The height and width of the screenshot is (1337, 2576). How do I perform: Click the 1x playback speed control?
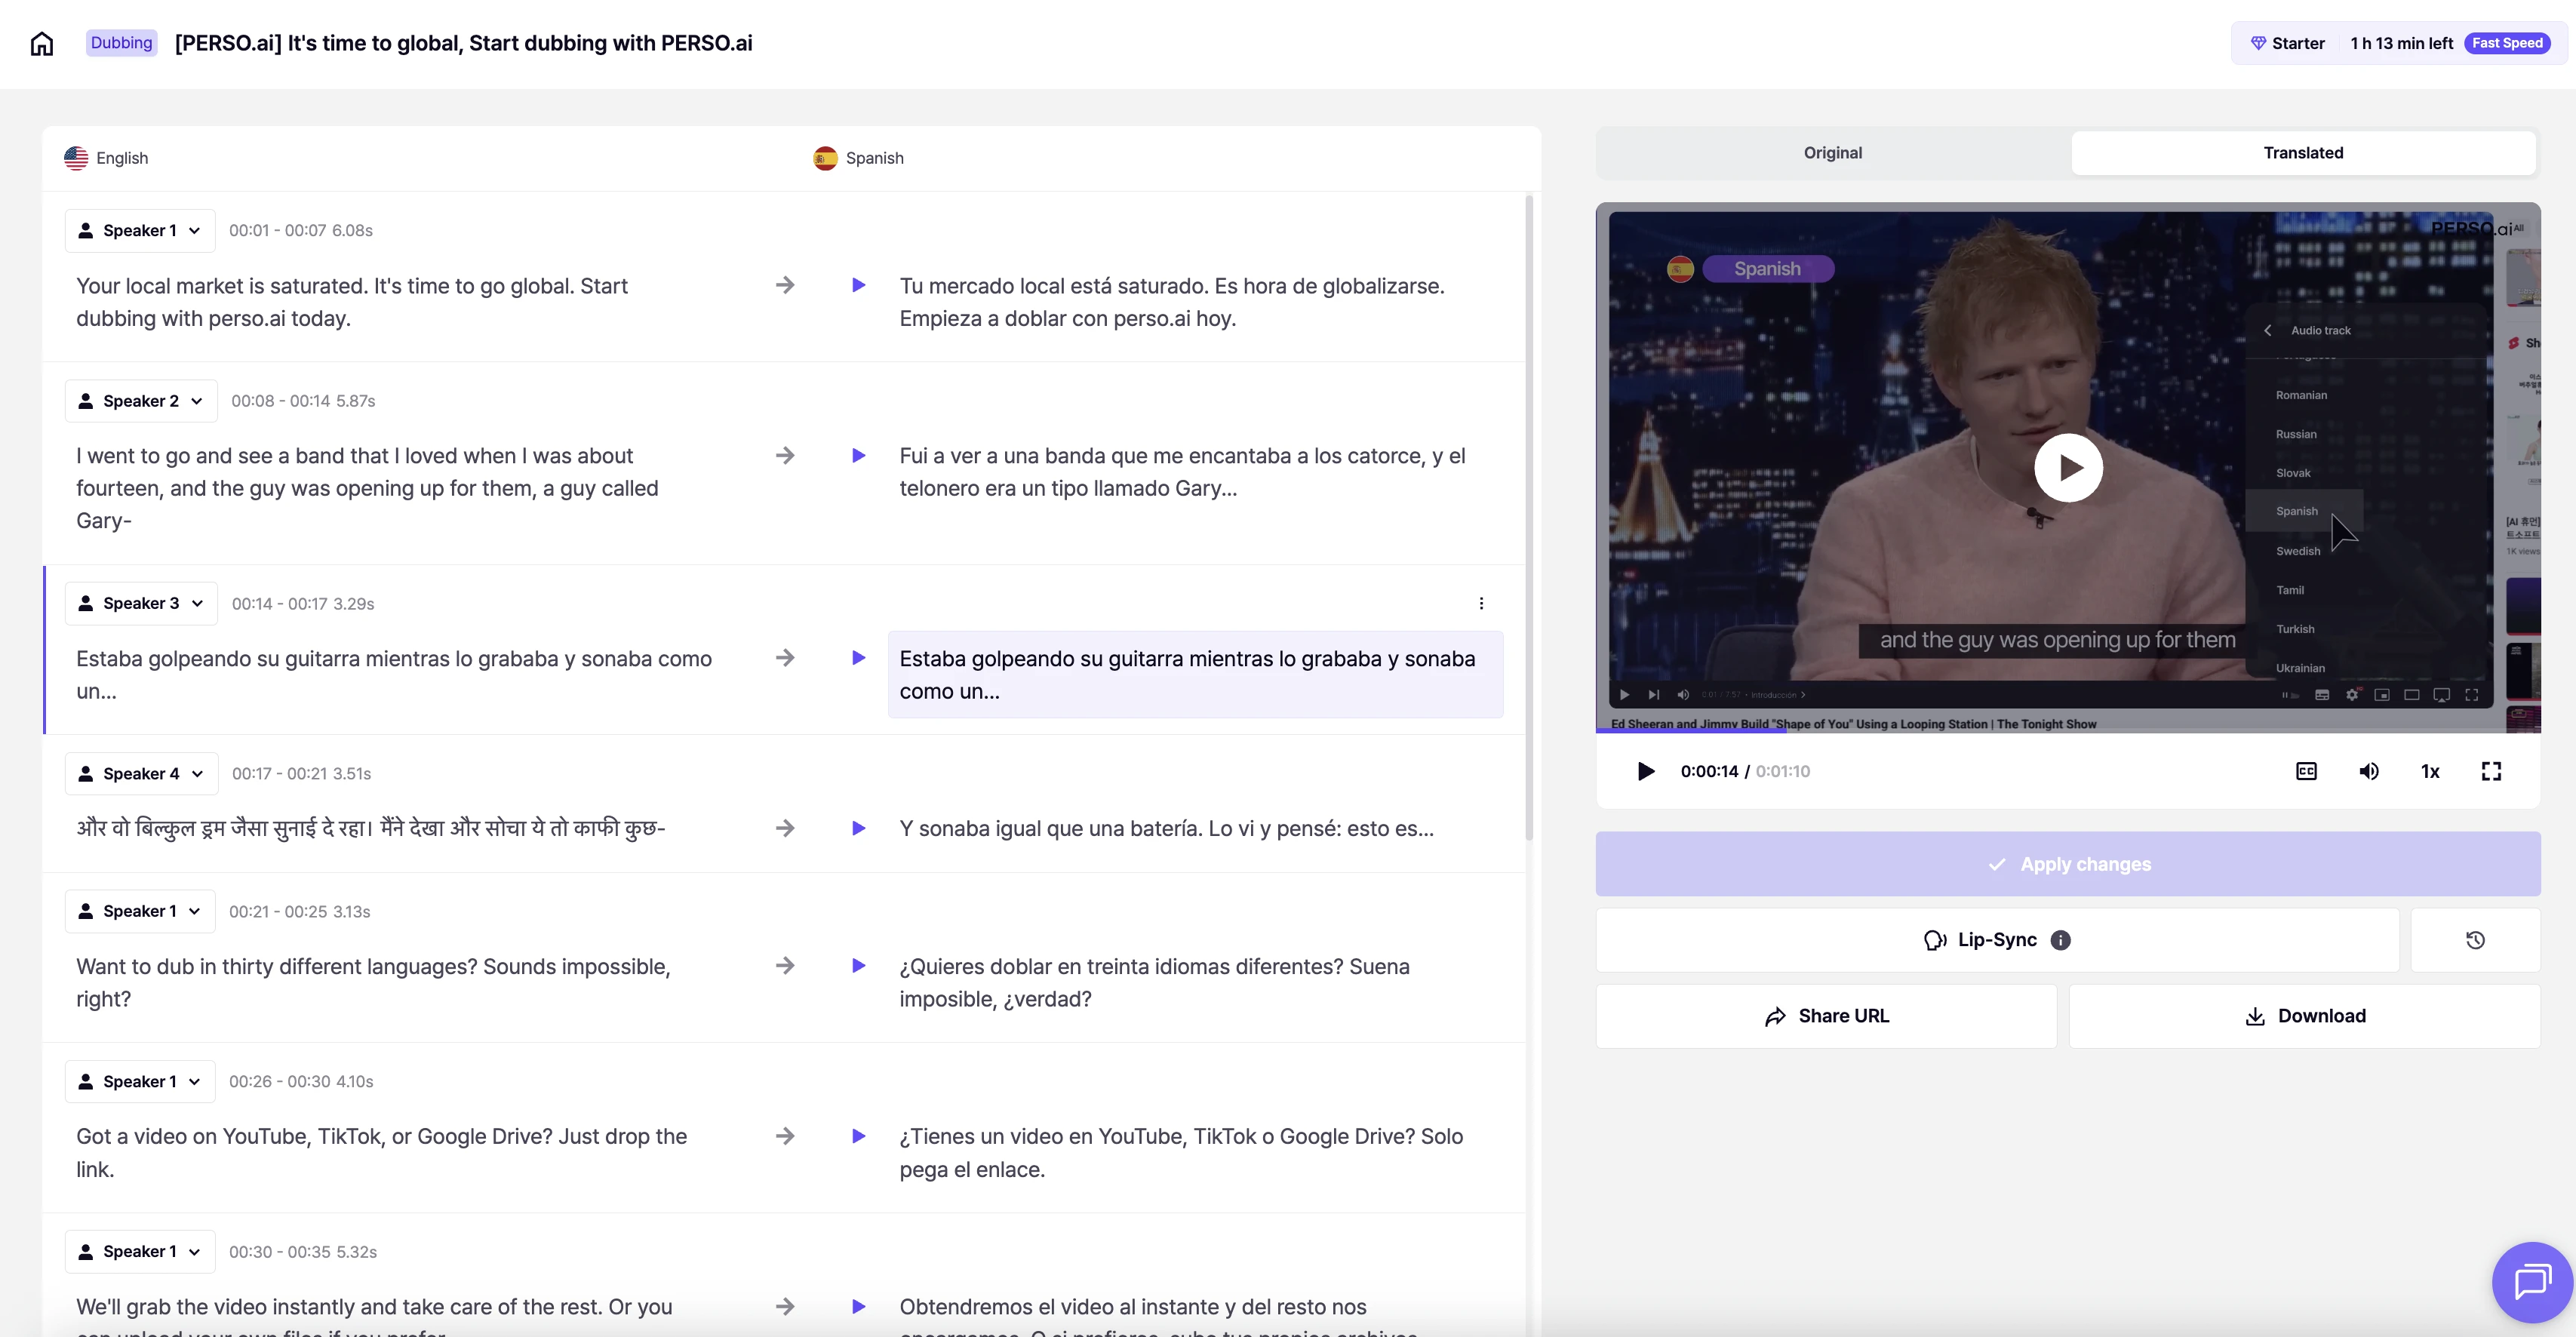(x=2430, y=771)
